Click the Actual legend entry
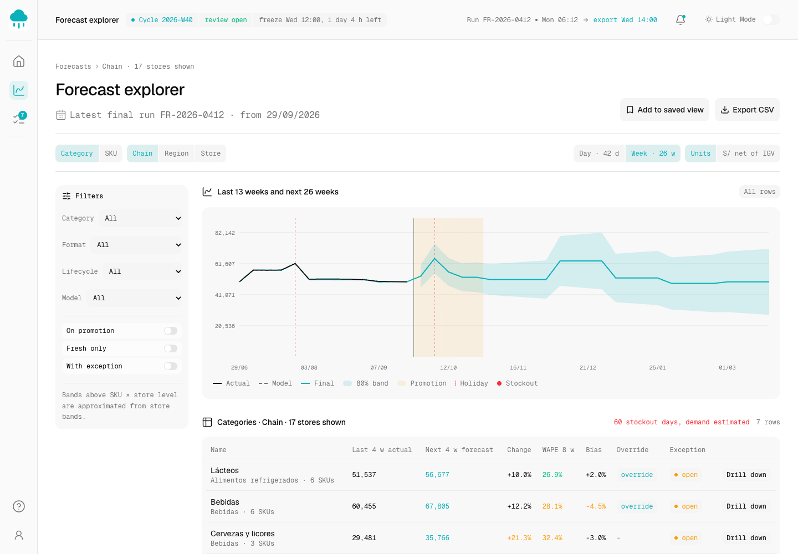This screenshot has width=798, height=554. (x=231, y=383)
